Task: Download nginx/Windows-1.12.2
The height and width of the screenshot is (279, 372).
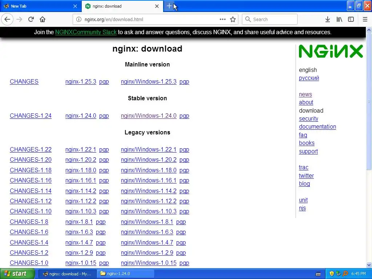Action: (x=149, y=201)
